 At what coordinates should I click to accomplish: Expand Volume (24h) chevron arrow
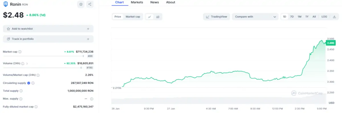27,63
